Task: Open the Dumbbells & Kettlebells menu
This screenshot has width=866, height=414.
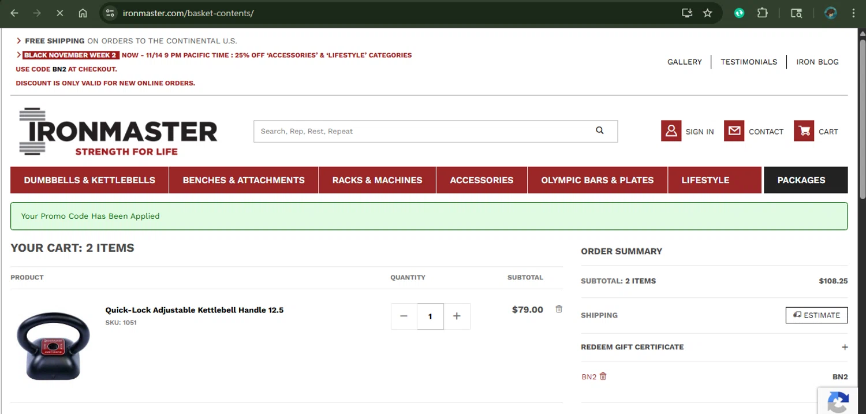Action: click(x=89, y=180)
